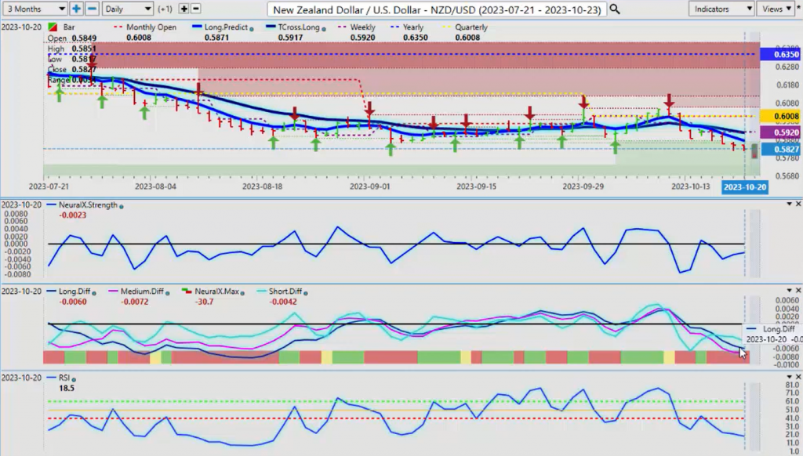This screenshot has width=803, height=456.
Task: Open the 3 Months time range dropdown
Action: [x=35, y=9]
